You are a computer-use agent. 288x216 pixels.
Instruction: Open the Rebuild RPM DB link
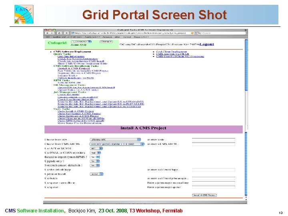(x=69, y=83)
